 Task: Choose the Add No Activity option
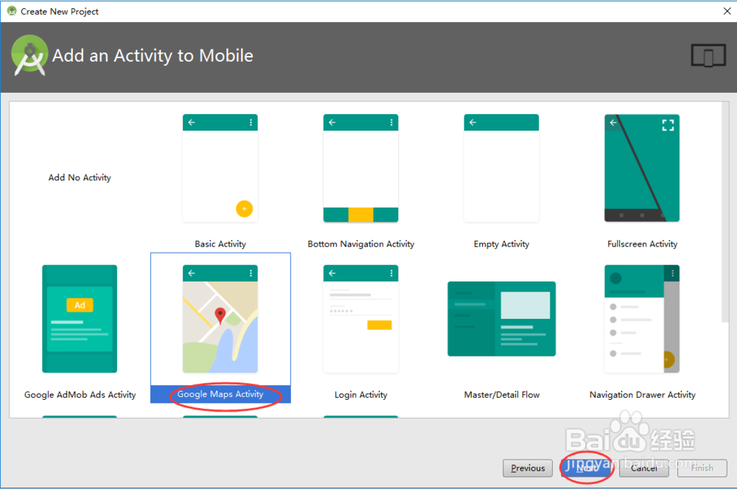point(80,177)
